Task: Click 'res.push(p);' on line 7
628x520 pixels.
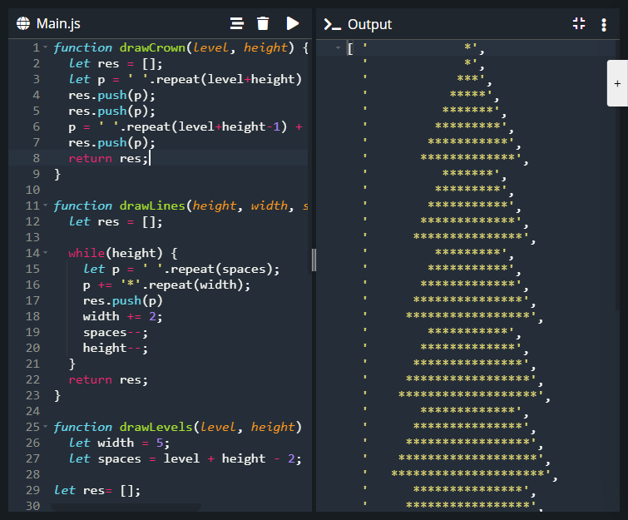Action: [x=111, y=142]
